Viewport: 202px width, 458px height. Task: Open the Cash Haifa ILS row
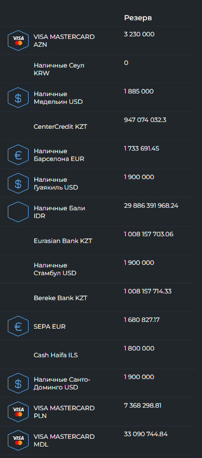click(x=98, y=355)
